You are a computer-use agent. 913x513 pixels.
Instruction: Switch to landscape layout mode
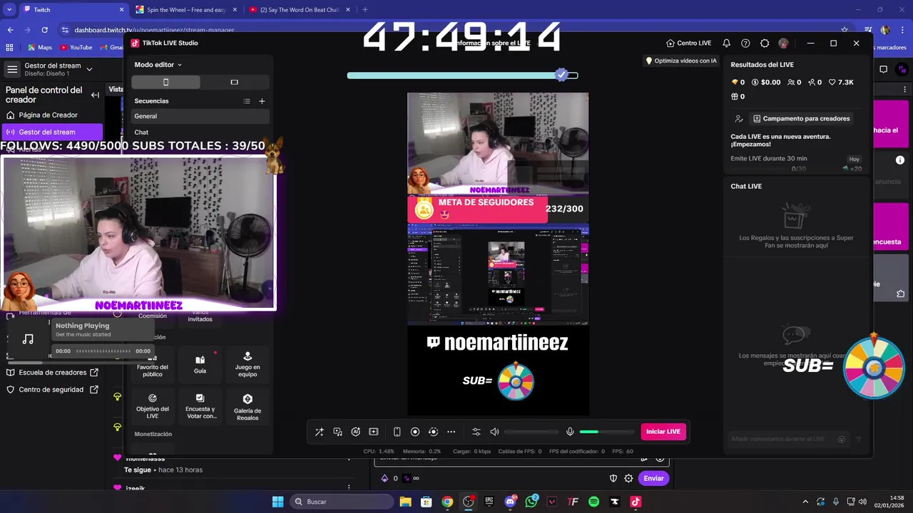coord(234,82)
